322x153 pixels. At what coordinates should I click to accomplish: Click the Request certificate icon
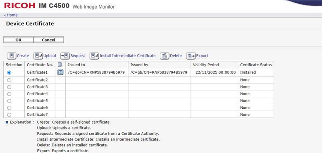pos(65,56)
